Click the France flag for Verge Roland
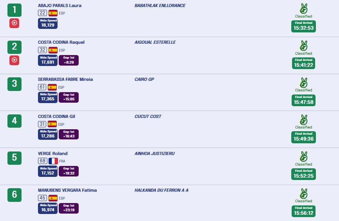Viewport: 339px width, 221px height. [53, 161]
